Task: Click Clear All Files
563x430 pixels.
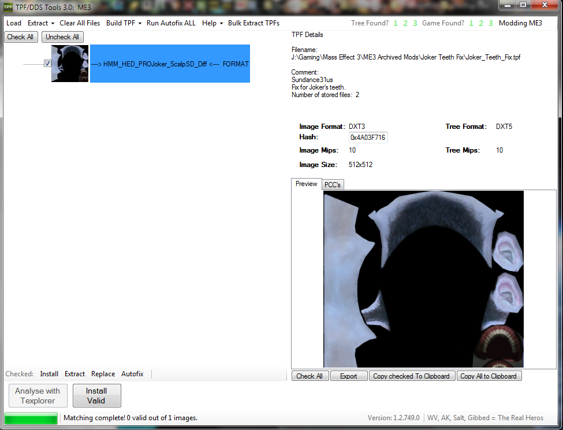Action: click(80, 23)
